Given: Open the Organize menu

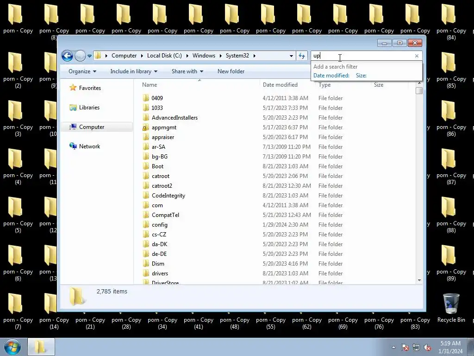Looking at the screenshot, I should (x=82, y=71).
